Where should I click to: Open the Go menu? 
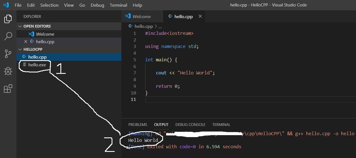tap(82, 5)
